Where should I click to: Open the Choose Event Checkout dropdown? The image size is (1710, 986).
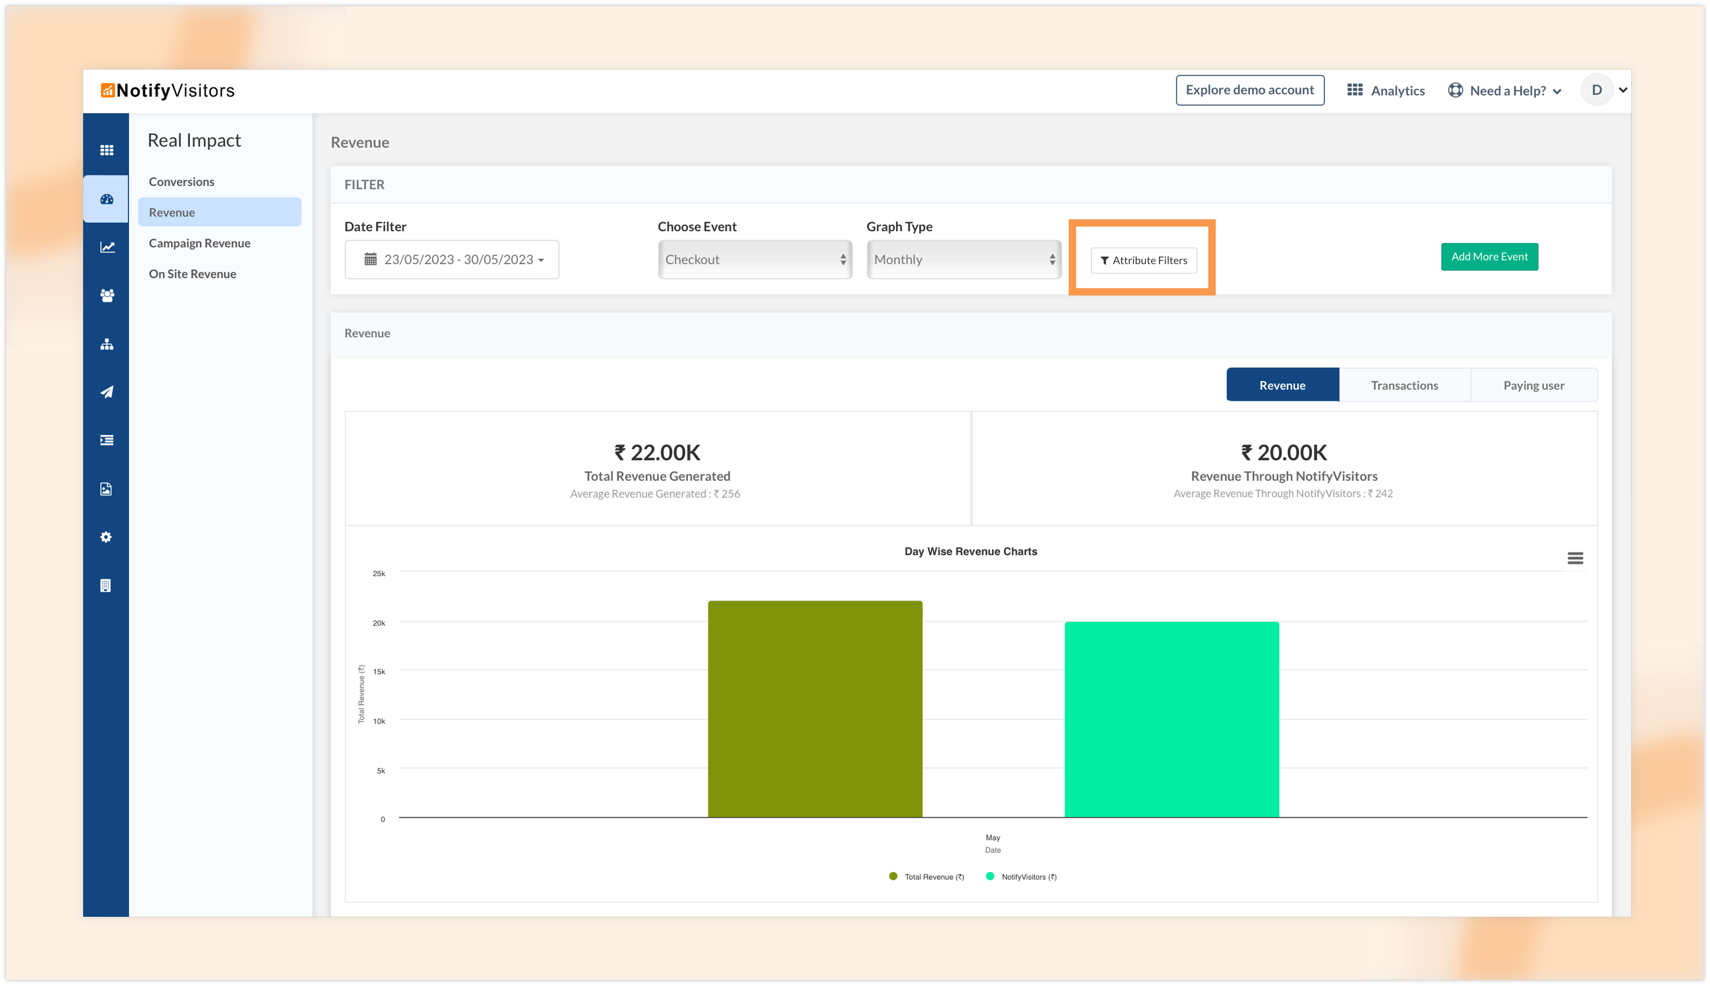coord(754,259)
